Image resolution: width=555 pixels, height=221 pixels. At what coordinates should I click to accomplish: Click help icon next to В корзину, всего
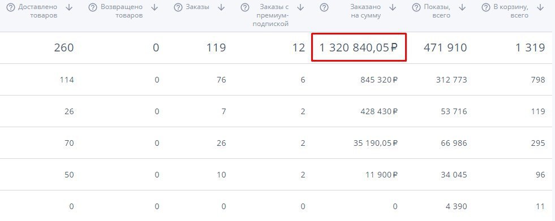coord(486,7)
